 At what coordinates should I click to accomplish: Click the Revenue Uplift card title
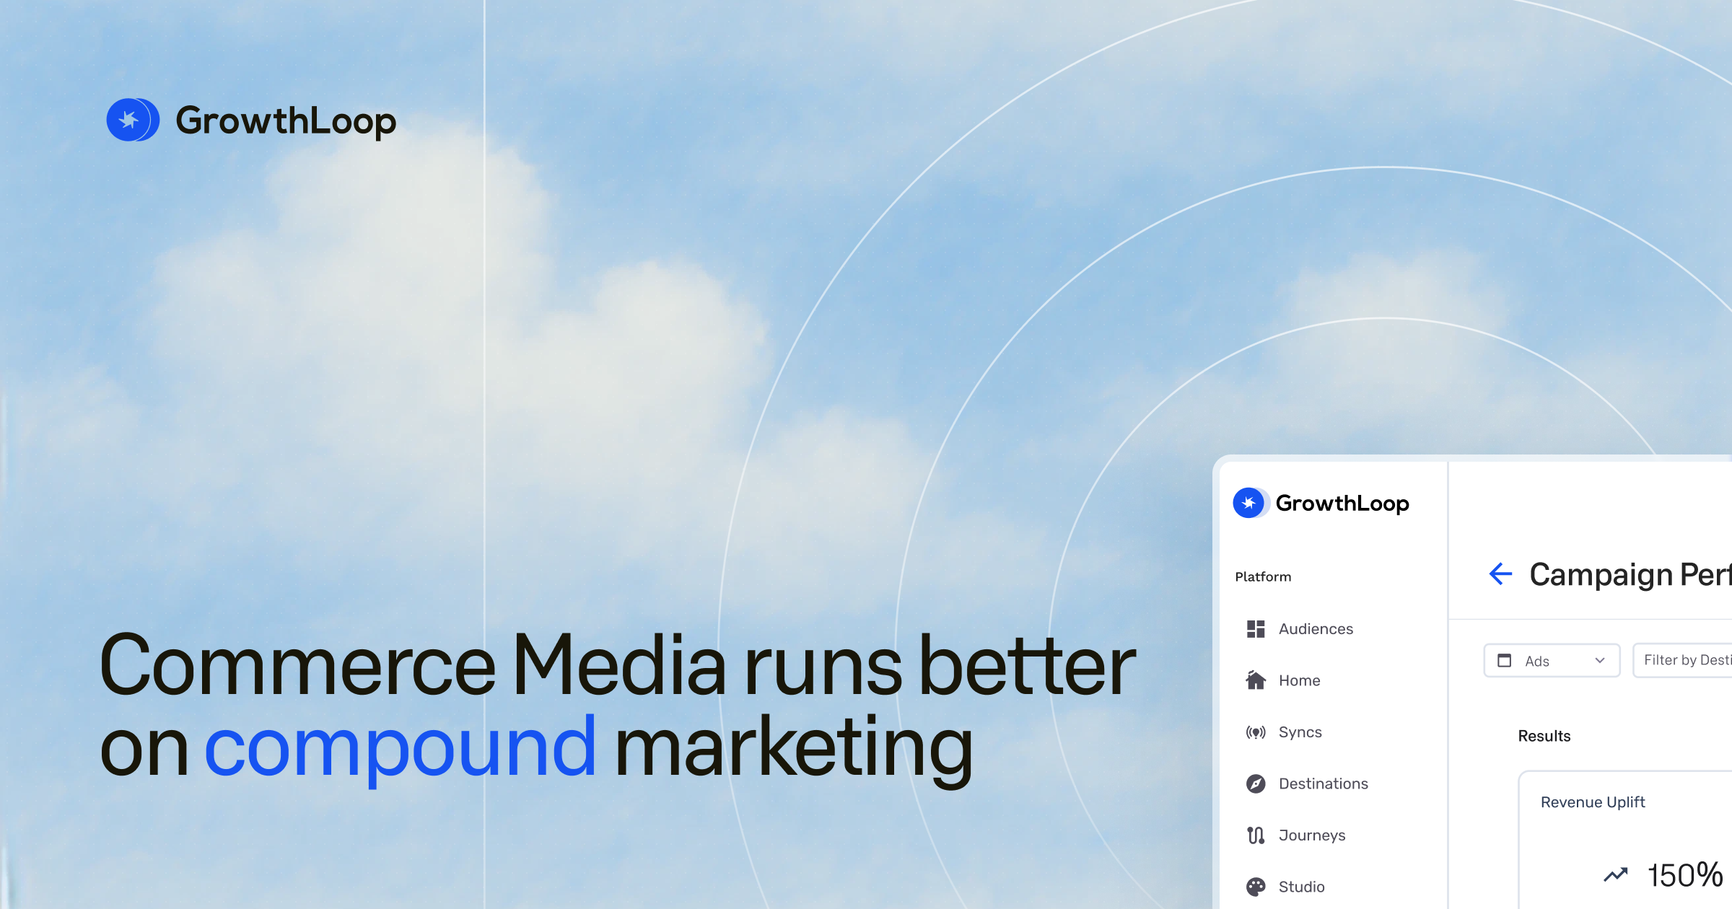1593,802
